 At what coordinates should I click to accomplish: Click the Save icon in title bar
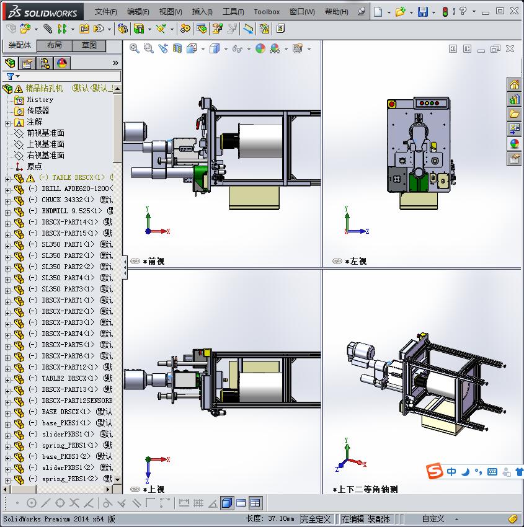tap(423, 12)
